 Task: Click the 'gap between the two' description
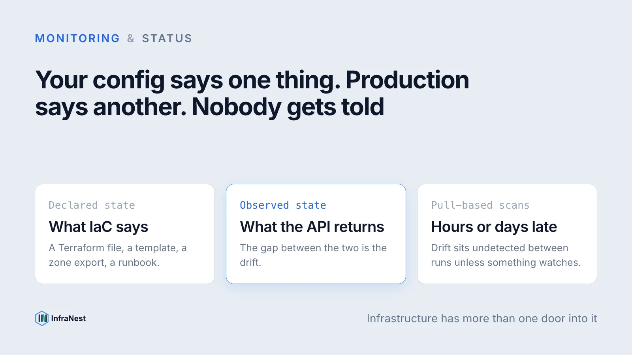pyautogui.click(x=313, y=255)
